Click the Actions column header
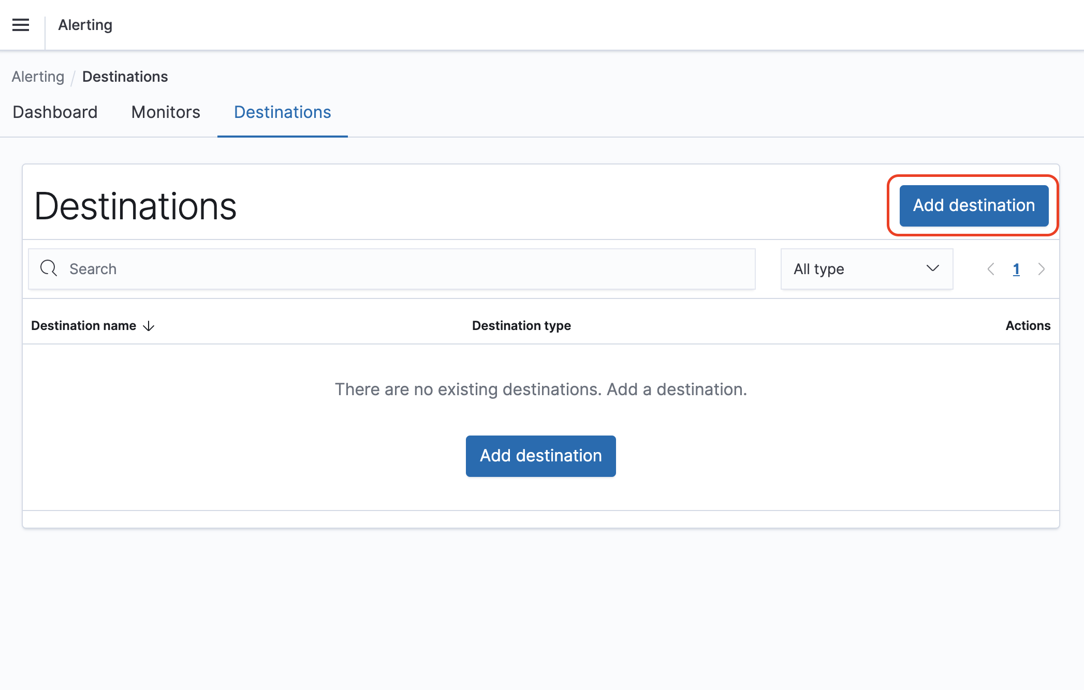The width and height of the screenshot is (1084, 690). [x=1028, y=326]
